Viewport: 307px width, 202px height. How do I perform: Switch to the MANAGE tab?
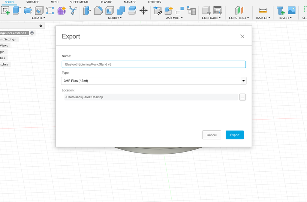(130, 2)
